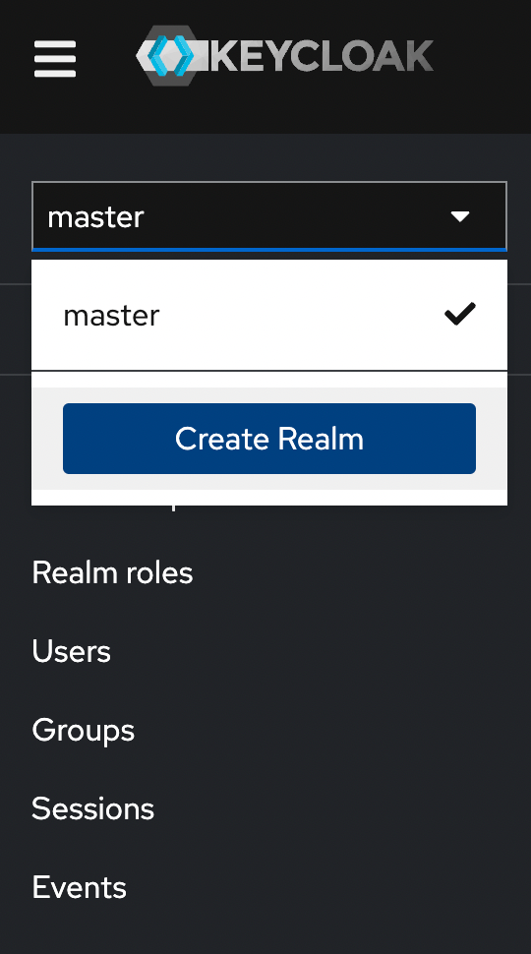
Task: Click the Create Realm button
Action: coord(268,438)
